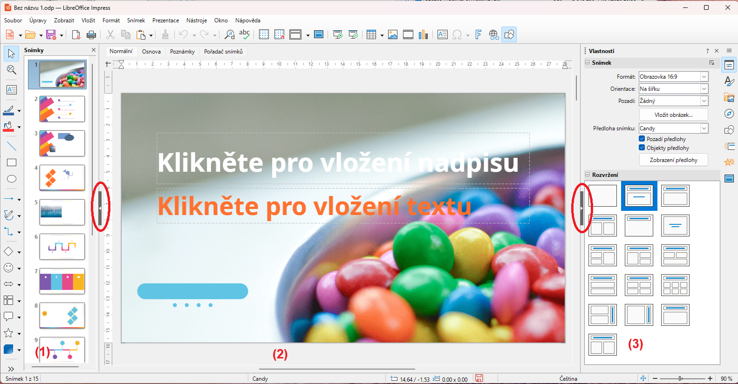738x384 pixels.
Task: Click the Vložit obrázek... button
Action: [x=673, y=115]
